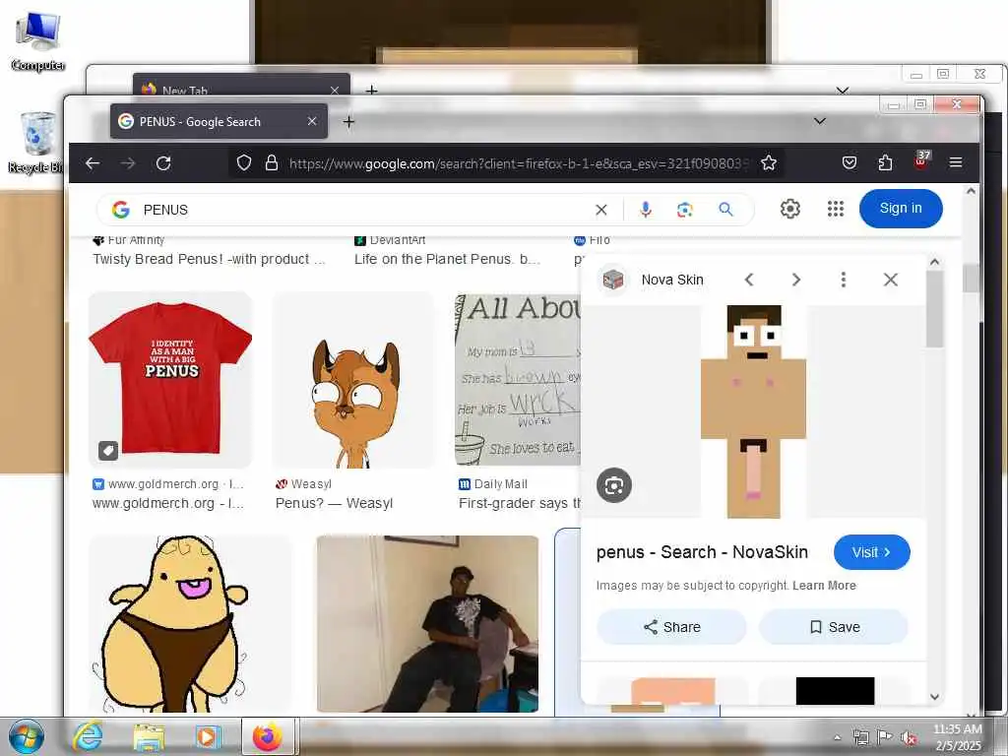The height and width of the screenshot is (756, 1008).
Task: Open the NovaSkin search result title link
Action: coord(702,552)
